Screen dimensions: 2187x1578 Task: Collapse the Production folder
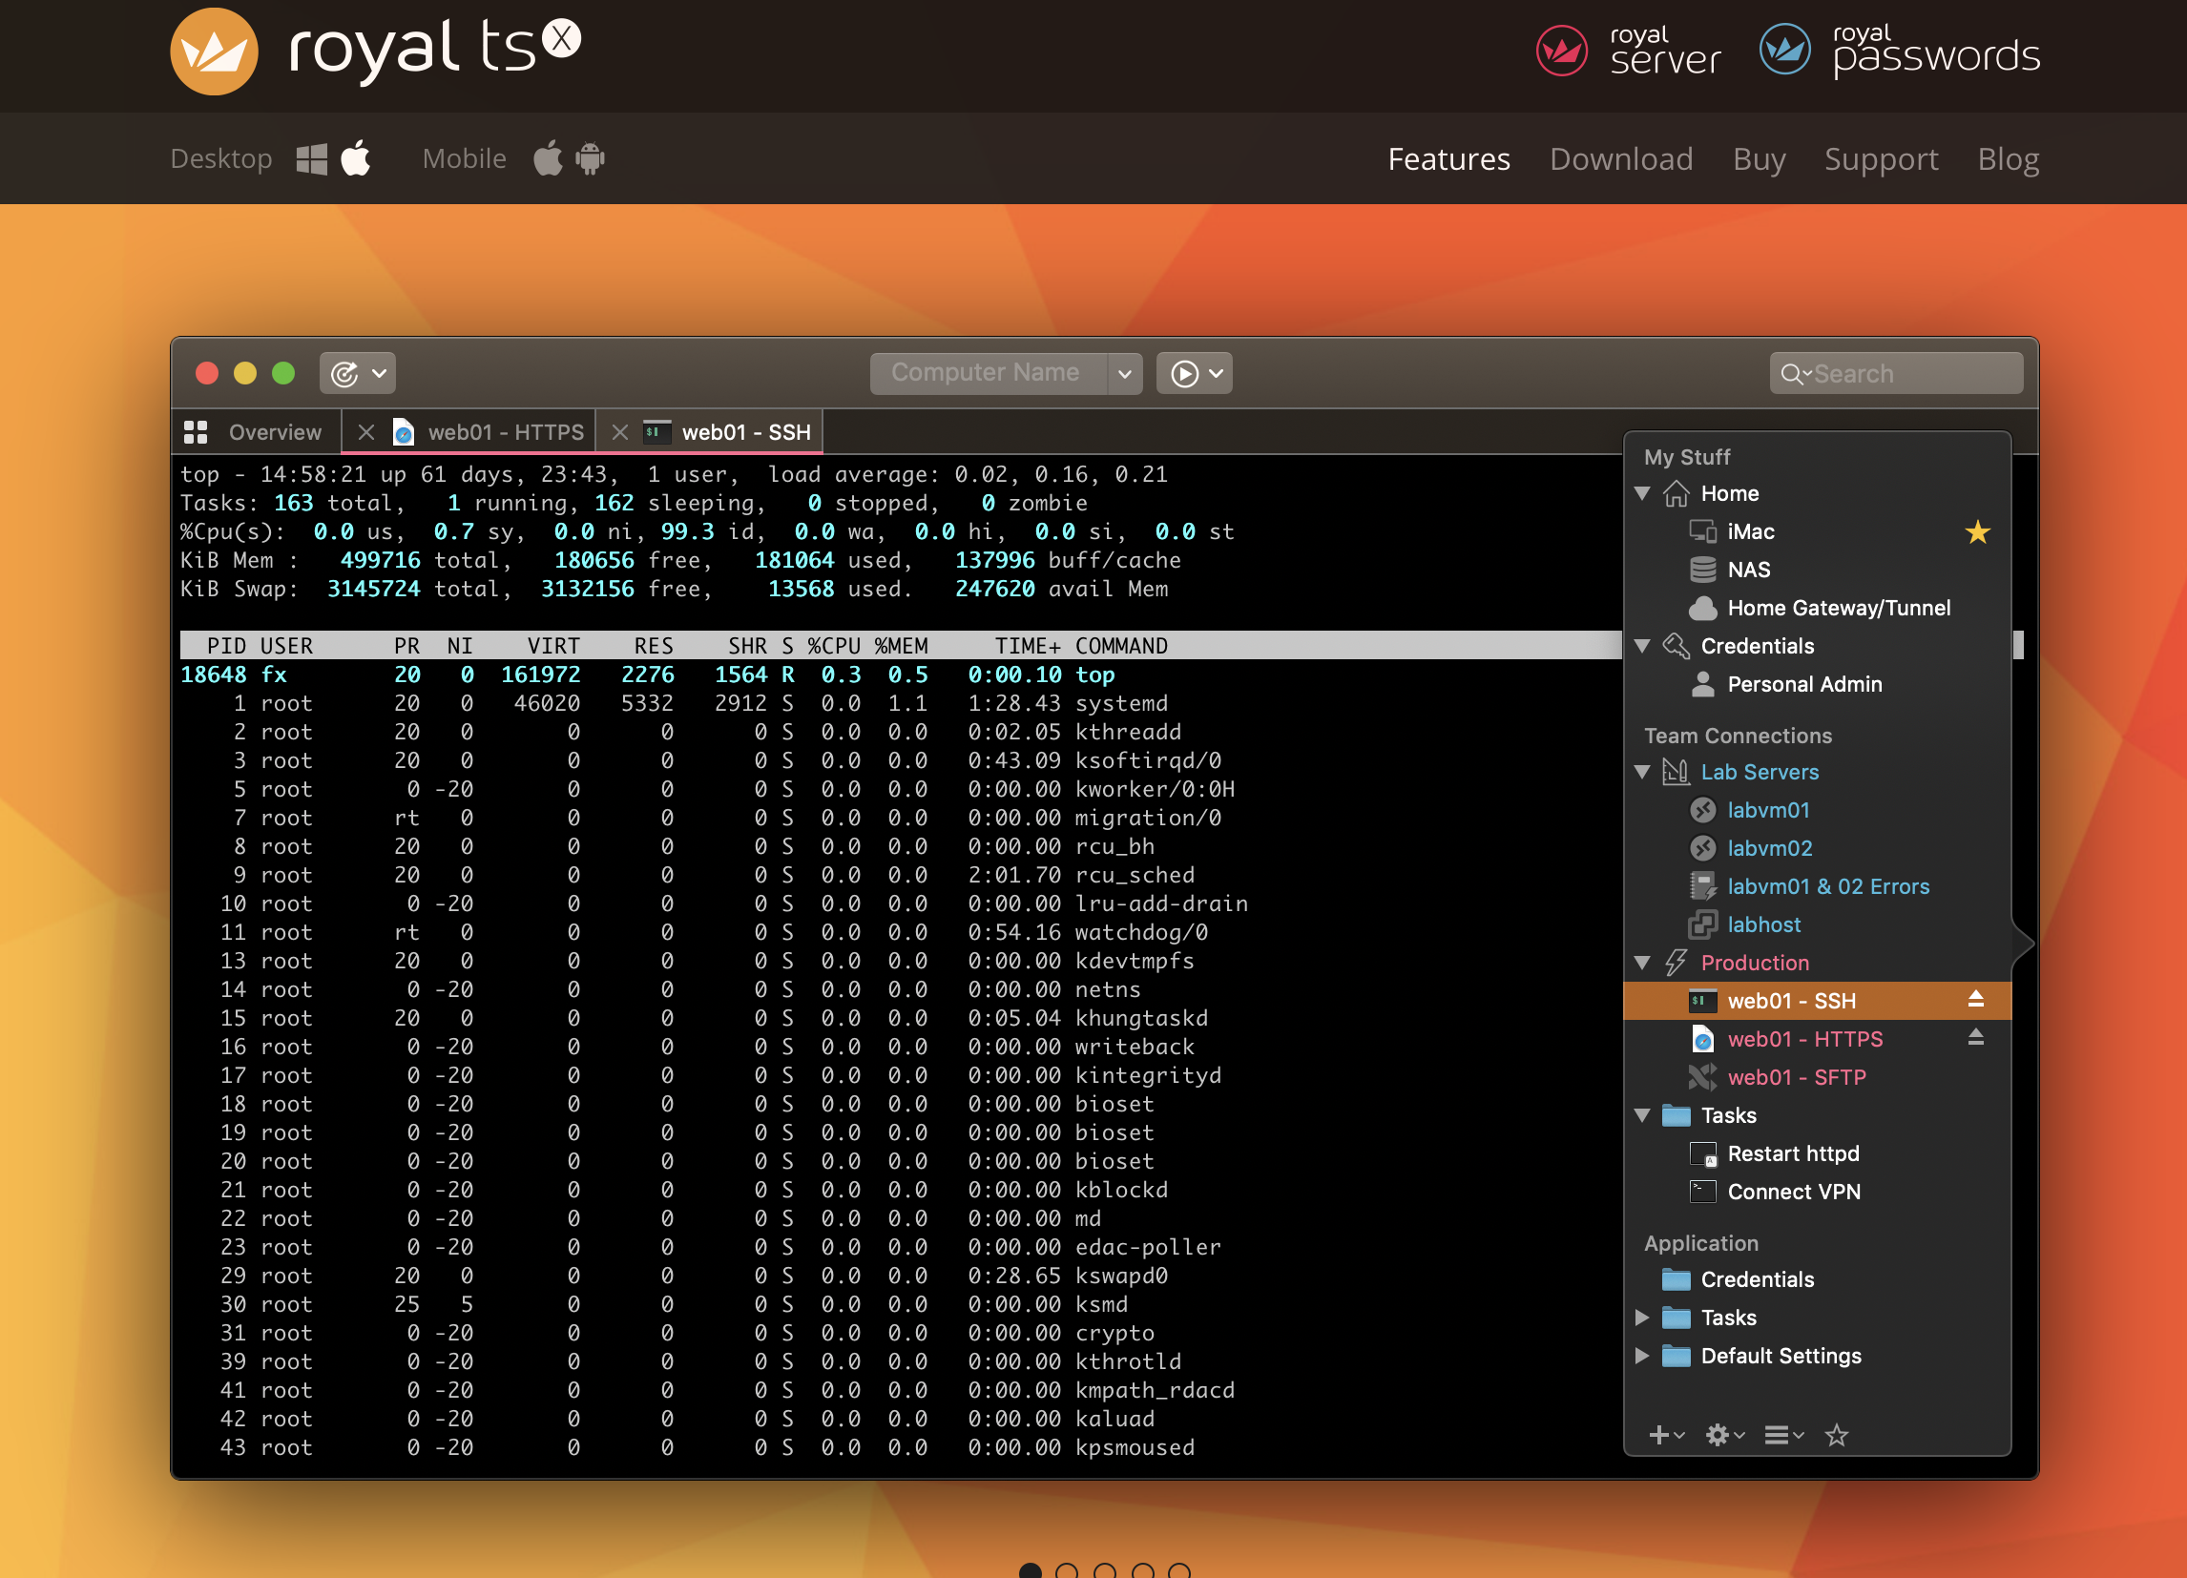click(x=1643, y=962)
